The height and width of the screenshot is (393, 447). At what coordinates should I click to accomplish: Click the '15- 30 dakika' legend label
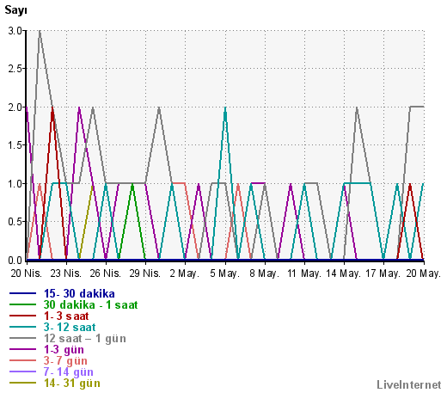pyautogui.click(x=79, y=294)
